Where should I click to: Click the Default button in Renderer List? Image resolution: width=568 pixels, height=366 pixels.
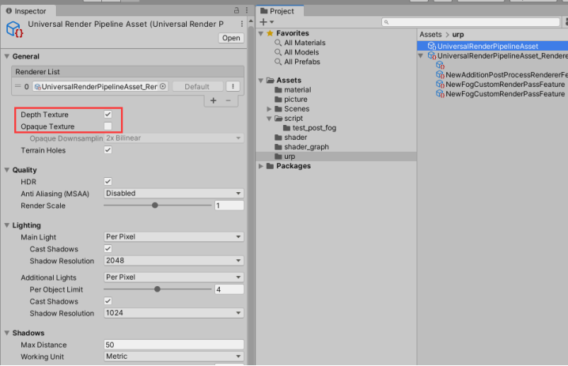pyautogui.click(x=197, y=86)
